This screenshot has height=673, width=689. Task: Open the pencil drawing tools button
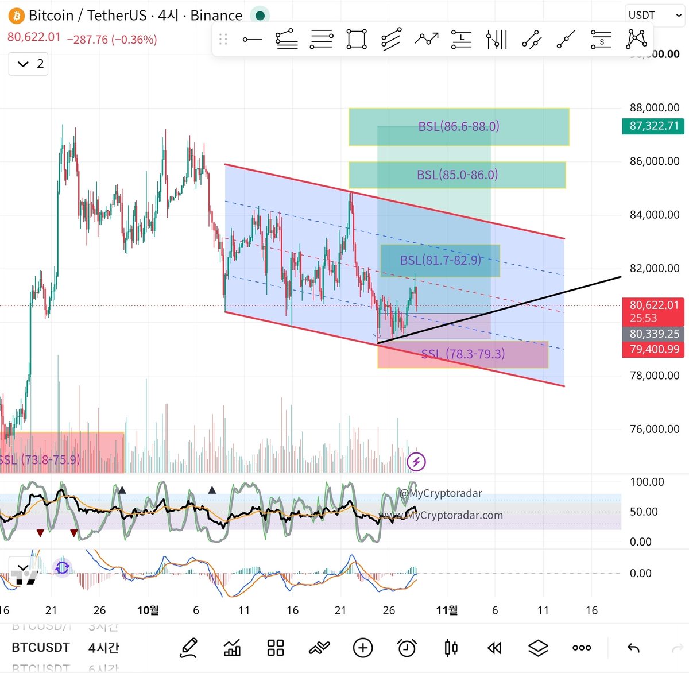[188, 648]
